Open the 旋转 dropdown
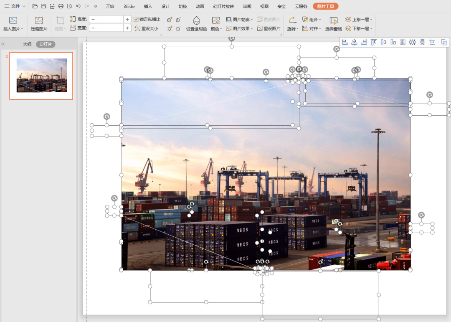The width and height of the screenshot is (451, 322). 293,23
